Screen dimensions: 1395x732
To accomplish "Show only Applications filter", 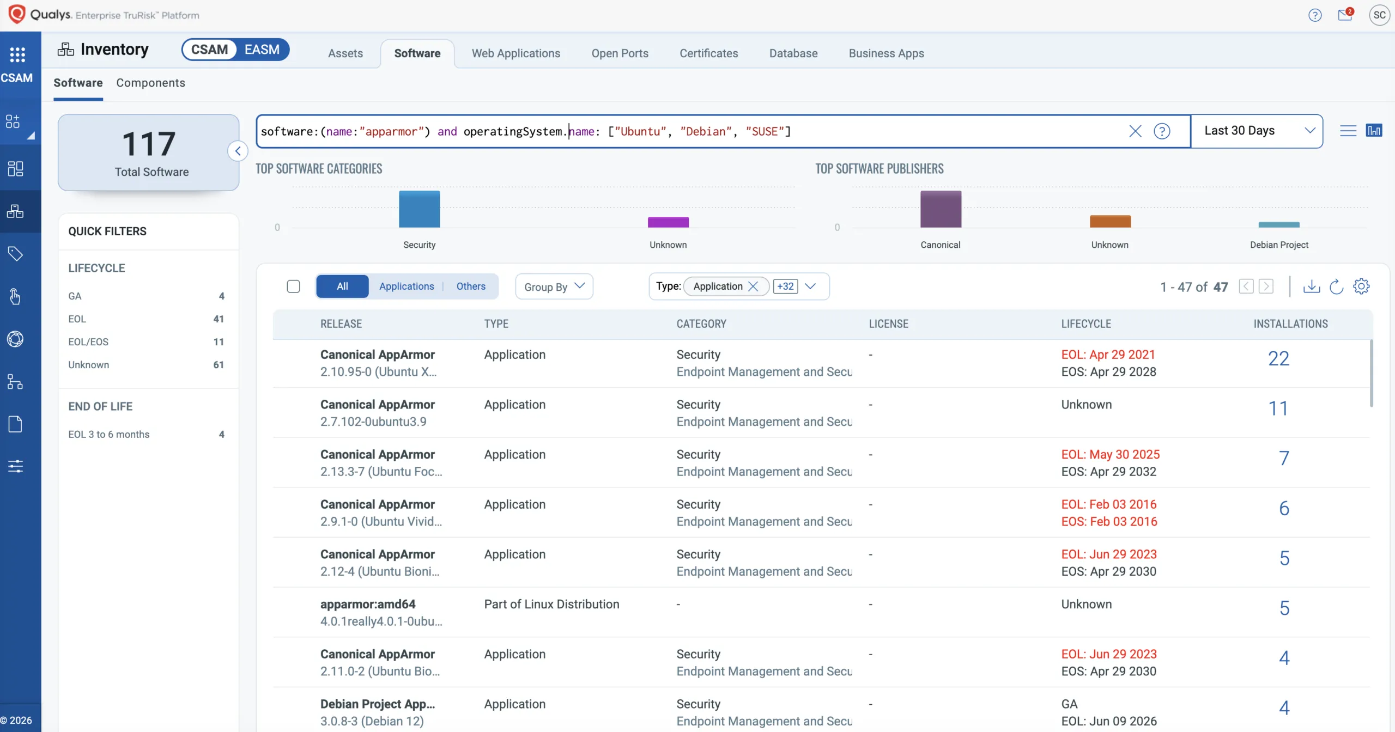I will tap(407, 286).
